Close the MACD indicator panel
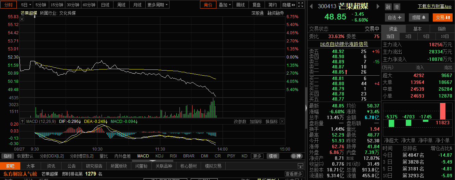 (x=282, y=121)
